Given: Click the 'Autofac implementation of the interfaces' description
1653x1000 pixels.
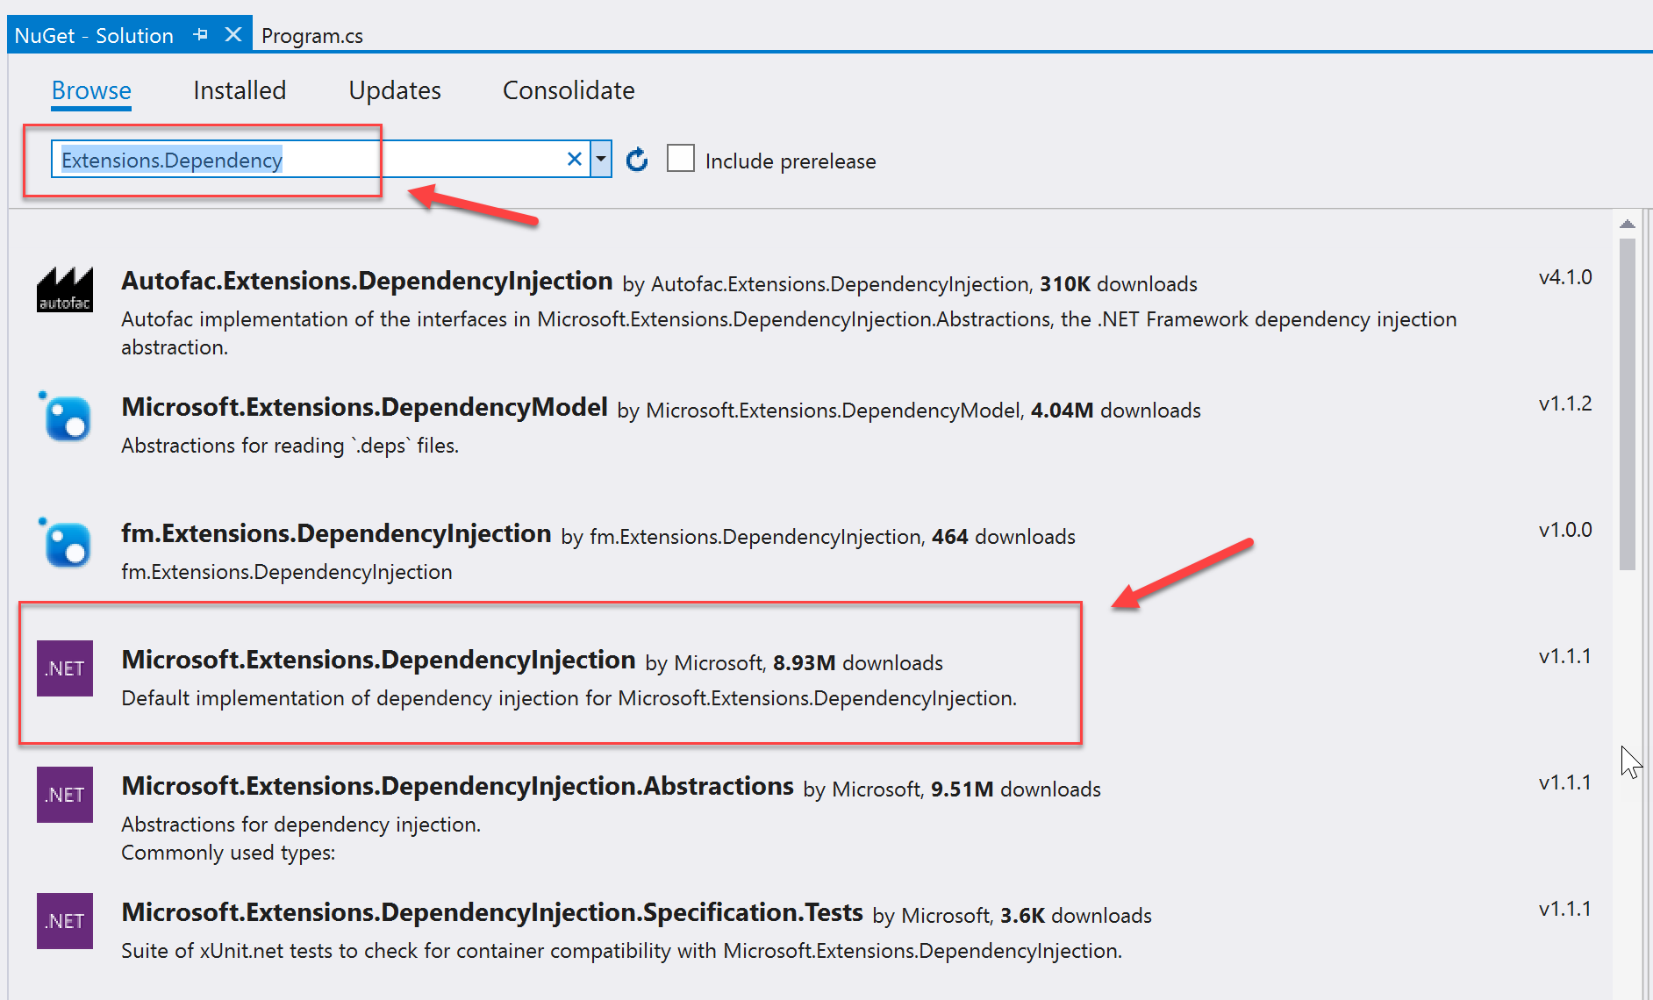Looking at the screenshot, I should pyautogui.click(x=789, y=332).
